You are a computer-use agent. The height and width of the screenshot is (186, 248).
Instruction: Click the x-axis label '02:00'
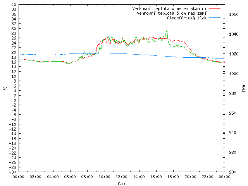pos(36,177)
